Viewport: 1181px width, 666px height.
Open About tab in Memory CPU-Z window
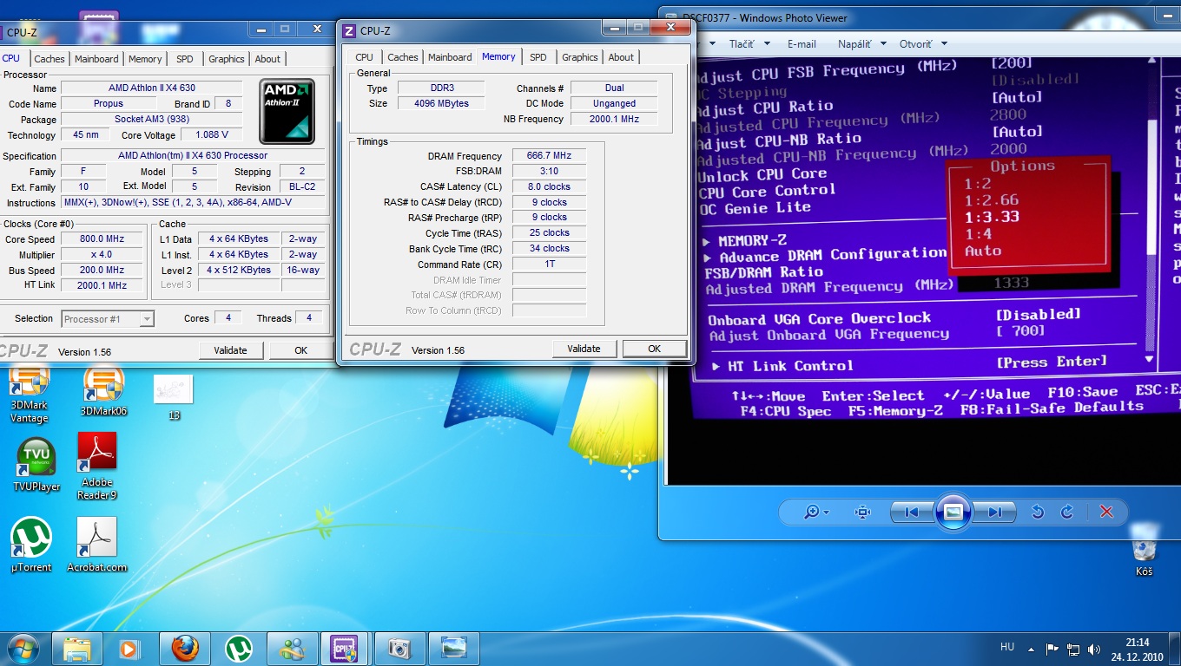pos(621,57)
